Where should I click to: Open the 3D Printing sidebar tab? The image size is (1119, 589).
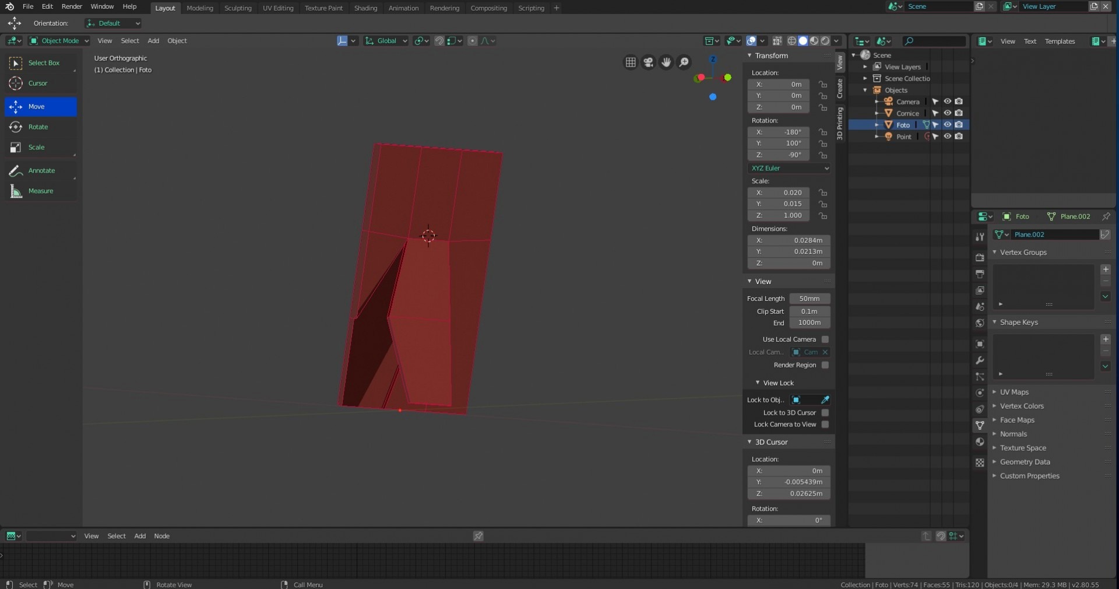point(840,123)
